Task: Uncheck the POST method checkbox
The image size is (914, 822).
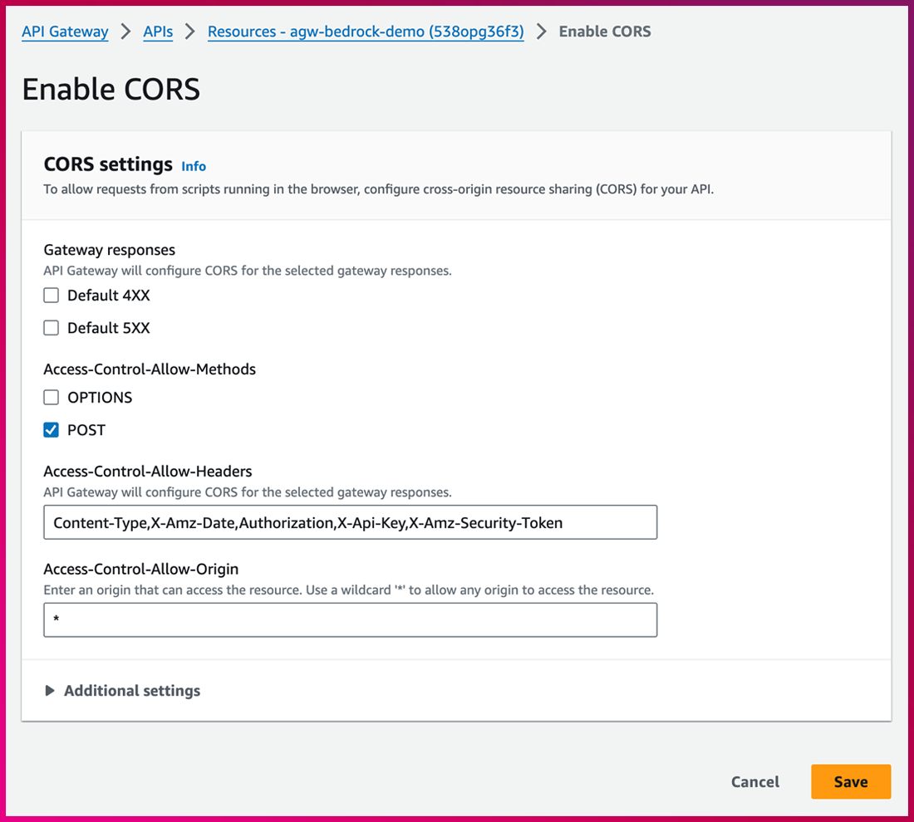Action: [52, 430]
